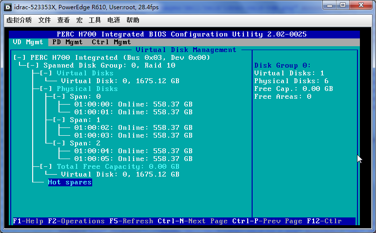Collapse the PERC H700 Integrated node
The height and width of the screenshot is (233, 376).
click(20, 58)
